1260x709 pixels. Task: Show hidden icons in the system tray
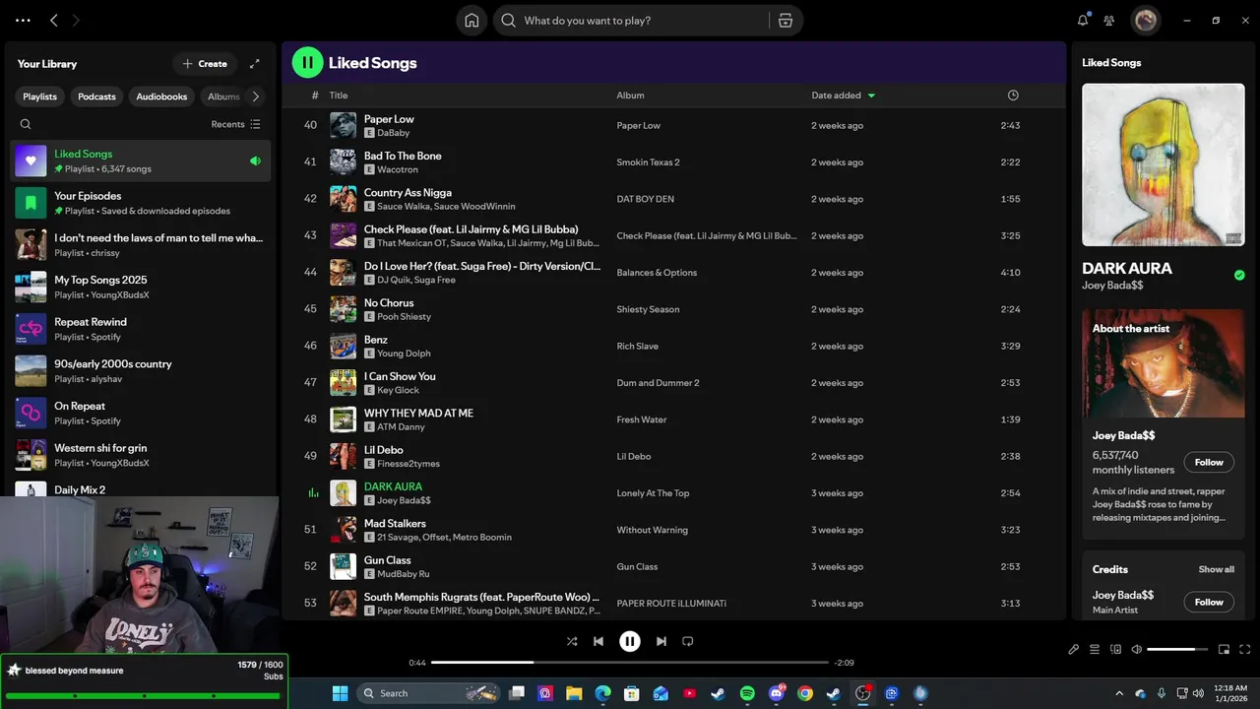coord(1119,693)
